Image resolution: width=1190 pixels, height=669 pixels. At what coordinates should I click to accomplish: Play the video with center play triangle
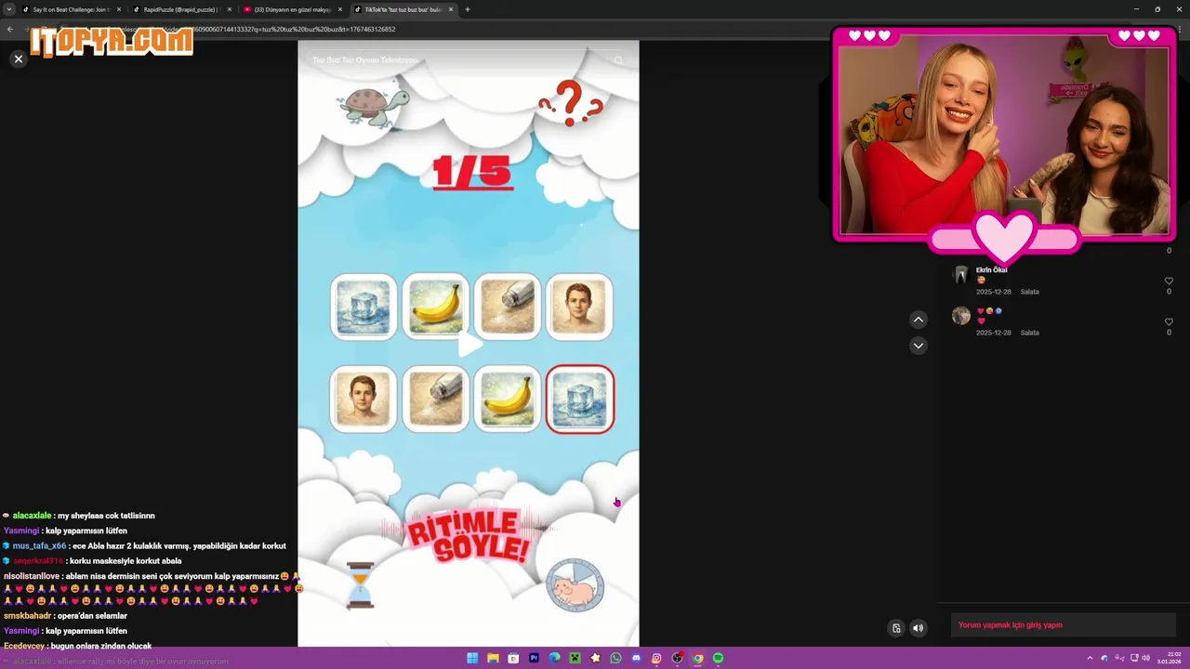[x=469, y=345]
